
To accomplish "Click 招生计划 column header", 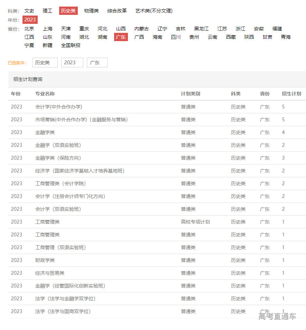I will pos(291,94).
